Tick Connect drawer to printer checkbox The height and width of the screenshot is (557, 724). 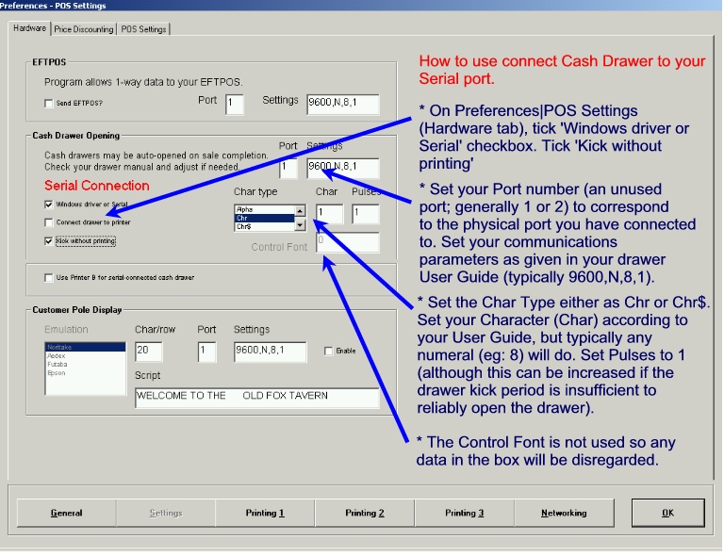click(x=49, y=222)
